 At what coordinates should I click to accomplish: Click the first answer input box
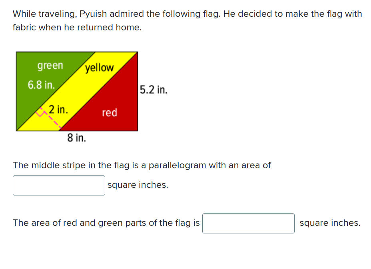(x=59, y=185)
